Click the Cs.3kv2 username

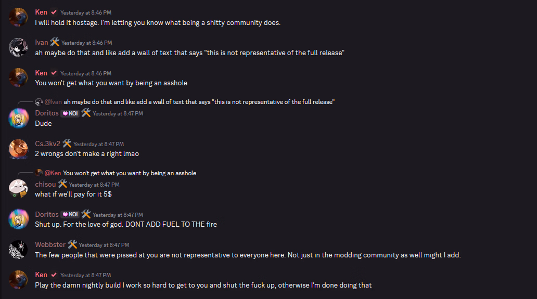coord(47,144)
